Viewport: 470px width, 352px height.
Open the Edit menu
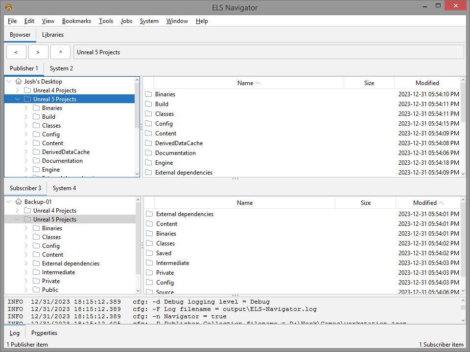29,21
